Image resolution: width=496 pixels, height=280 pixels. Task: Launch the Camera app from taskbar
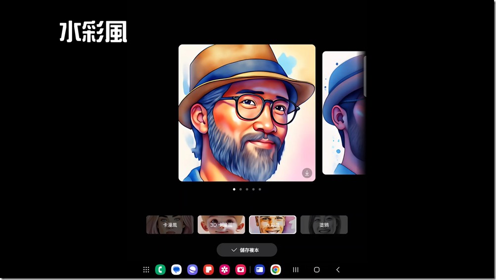[x=241, y=270]
